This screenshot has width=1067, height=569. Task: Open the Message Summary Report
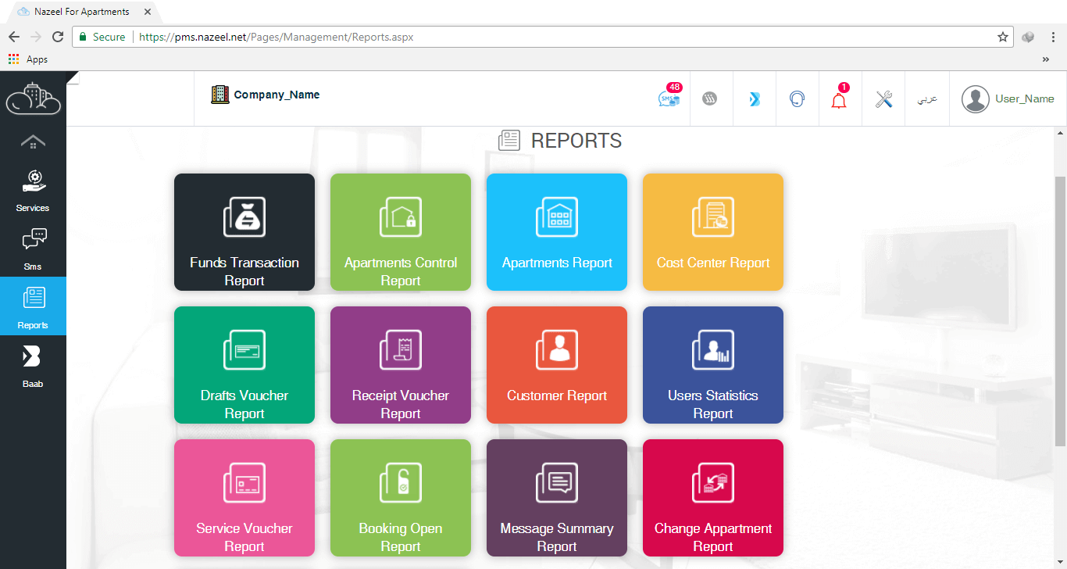pos(556,498)
